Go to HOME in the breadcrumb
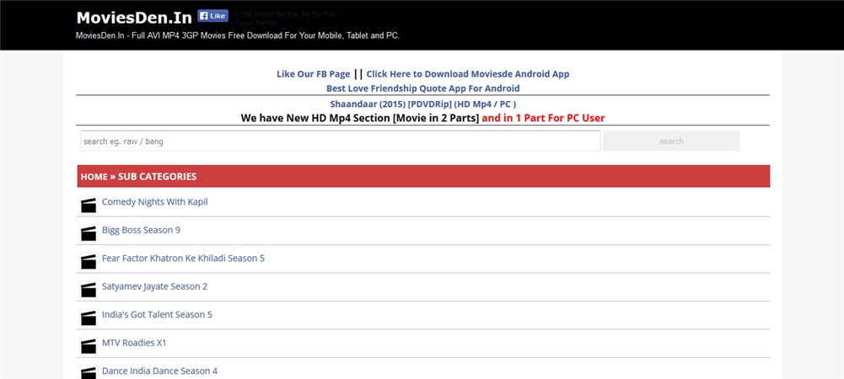 point(94,176)
